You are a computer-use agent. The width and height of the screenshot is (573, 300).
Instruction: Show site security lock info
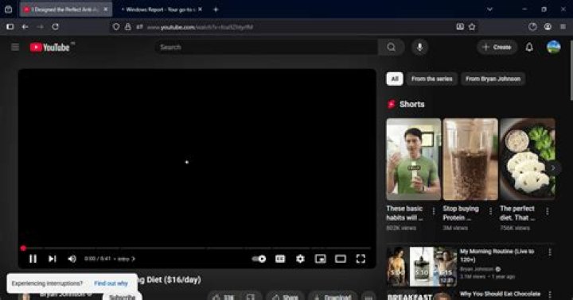128,27
